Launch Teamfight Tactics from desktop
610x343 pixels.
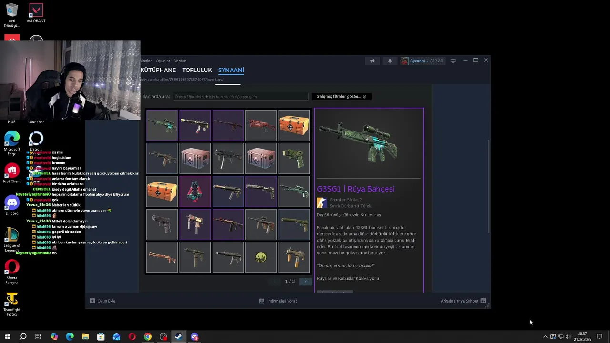click(12, 304)
